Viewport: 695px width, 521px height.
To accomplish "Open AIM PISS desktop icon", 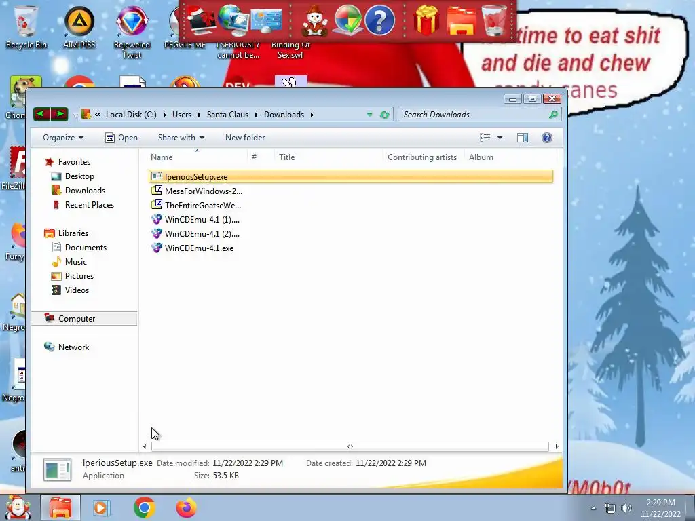I will click(79, 27).
